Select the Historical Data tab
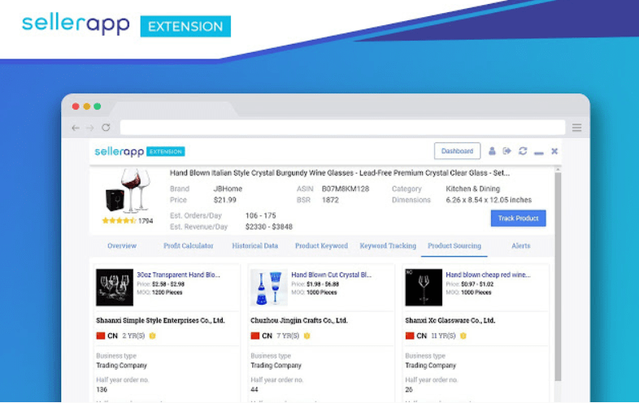 point(254,245)
